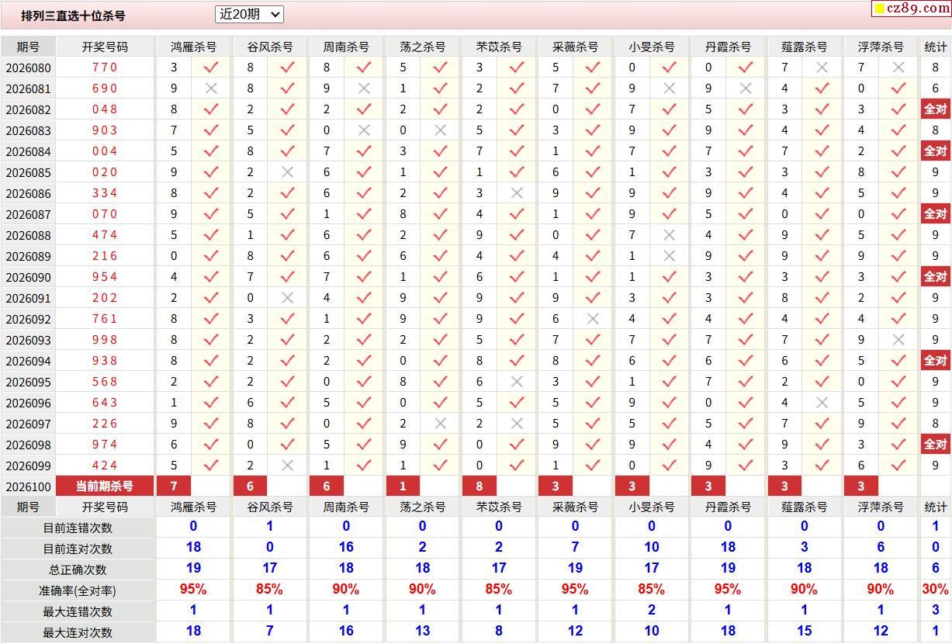
Task: Click issue number 2026100
Action: pos(28,486)
